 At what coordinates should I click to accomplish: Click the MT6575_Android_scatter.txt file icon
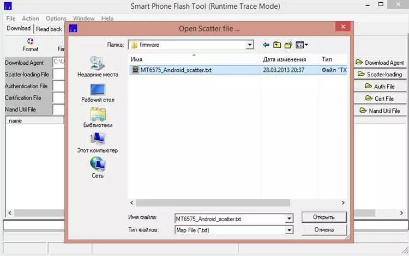click(x=135, y=70)
